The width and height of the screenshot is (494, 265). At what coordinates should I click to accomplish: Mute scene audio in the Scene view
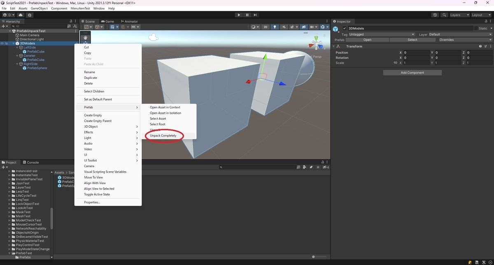pos(284,27)
